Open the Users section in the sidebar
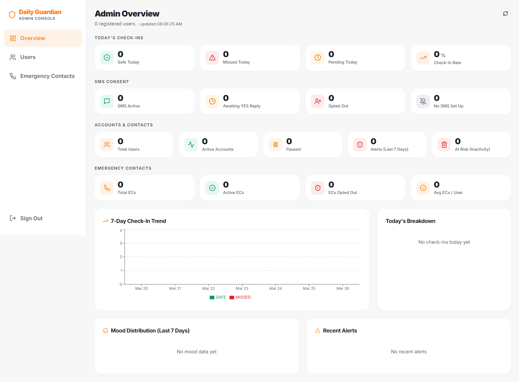Screen dimensions: 519x382 point(28,57)
